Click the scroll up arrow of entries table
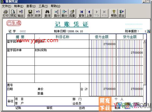Screen dimensions: 152x112 point(144,41)
